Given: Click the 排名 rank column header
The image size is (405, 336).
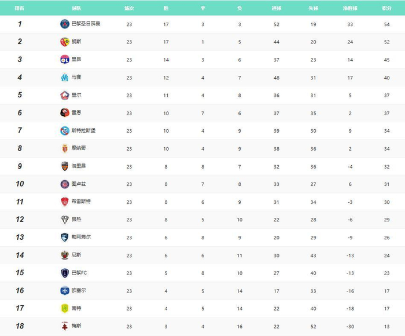Looking at the screenshot, I should [20, 9].
